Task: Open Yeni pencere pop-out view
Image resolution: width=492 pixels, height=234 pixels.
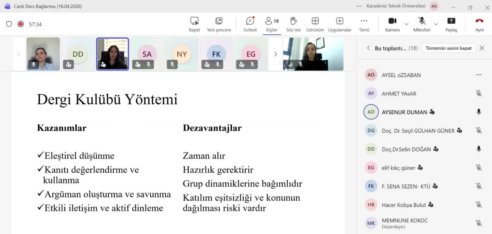Action: click(219, 21)
